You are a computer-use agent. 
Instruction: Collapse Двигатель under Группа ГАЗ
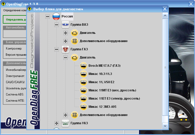click(x=65, y=57)
